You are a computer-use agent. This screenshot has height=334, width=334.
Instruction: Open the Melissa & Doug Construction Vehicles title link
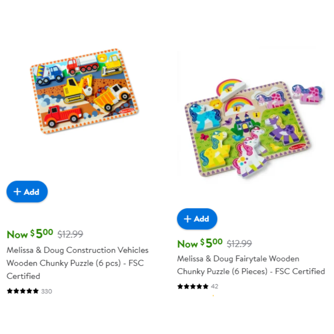(77, 263)
